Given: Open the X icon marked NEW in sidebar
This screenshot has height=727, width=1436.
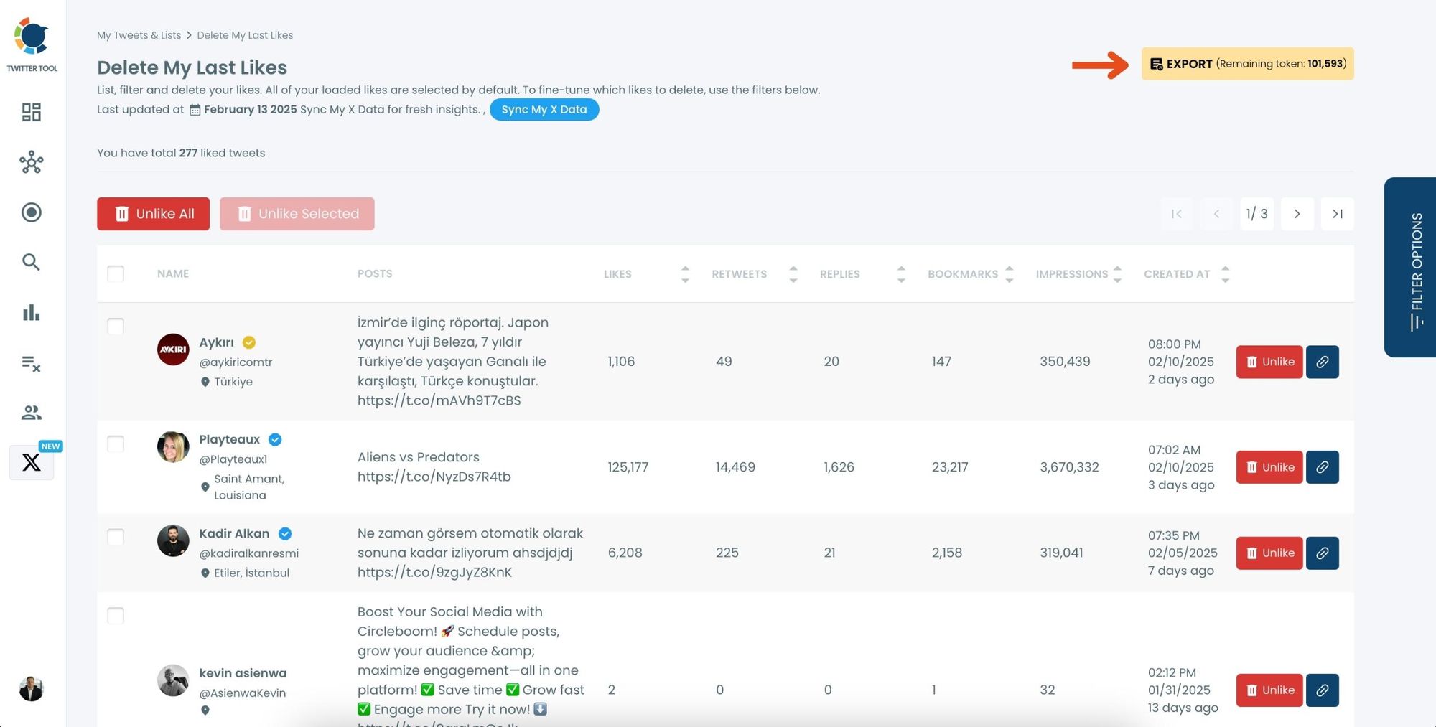Looking at the screenshot, I should [32, 462].
